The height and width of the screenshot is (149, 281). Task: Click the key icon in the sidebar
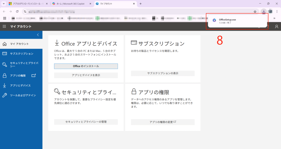[x=5, y=65]
